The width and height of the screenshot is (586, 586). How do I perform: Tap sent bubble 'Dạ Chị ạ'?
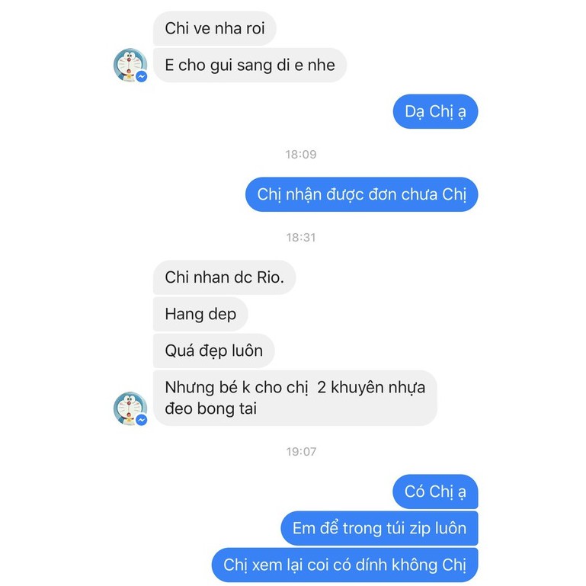pos(435,111)
